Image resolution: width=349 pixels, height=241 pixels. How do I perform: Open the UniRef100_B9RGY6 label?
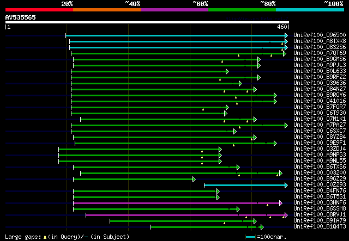(x=320, y=95)
